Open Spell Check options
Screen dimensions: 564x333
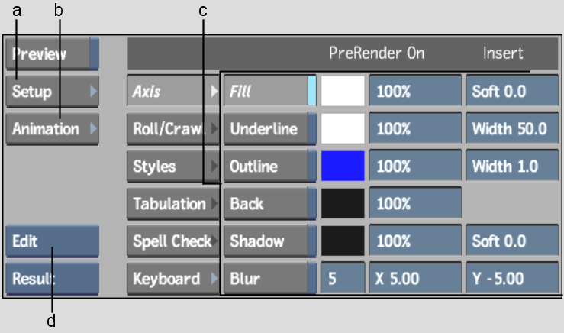(173, 241)
